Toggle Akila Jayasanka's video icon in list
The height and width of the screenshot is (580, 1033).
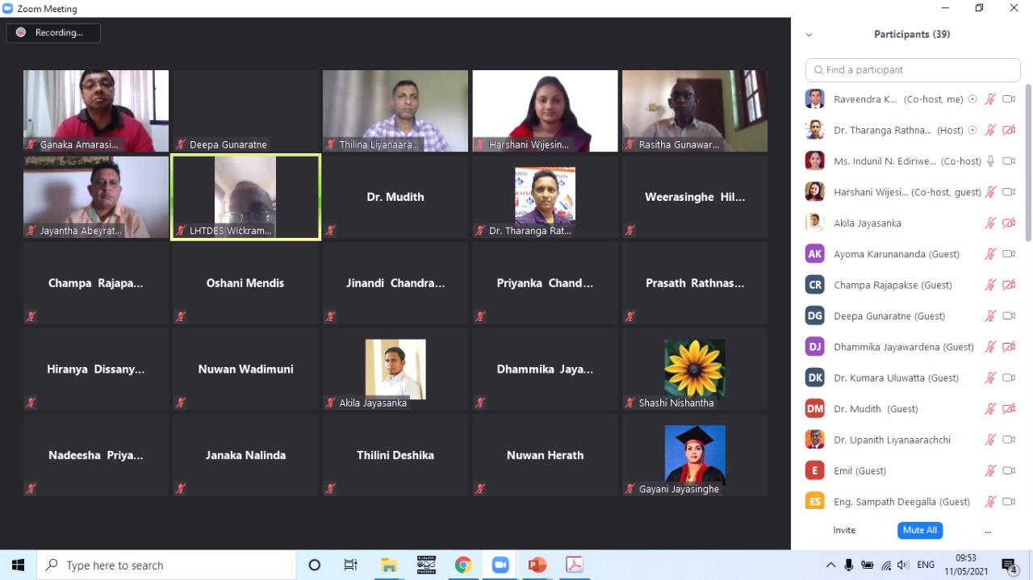click(x=1009, y=223)
